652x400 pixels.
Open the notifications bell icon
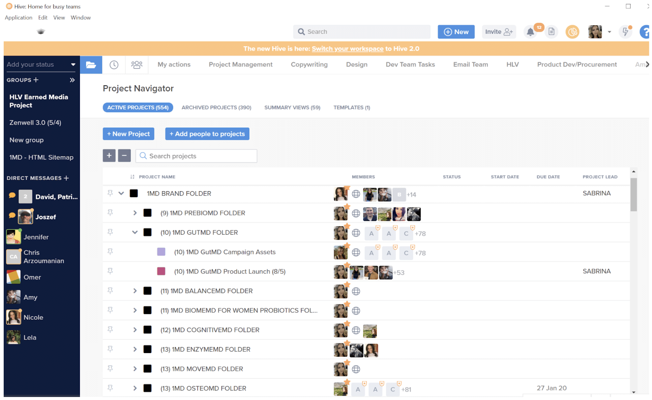(x=530, y=32)
